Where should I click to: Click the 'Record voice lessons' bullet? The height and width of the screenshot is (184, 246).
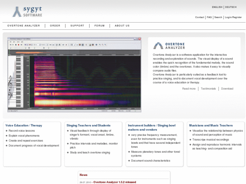[x=22, y=131]
